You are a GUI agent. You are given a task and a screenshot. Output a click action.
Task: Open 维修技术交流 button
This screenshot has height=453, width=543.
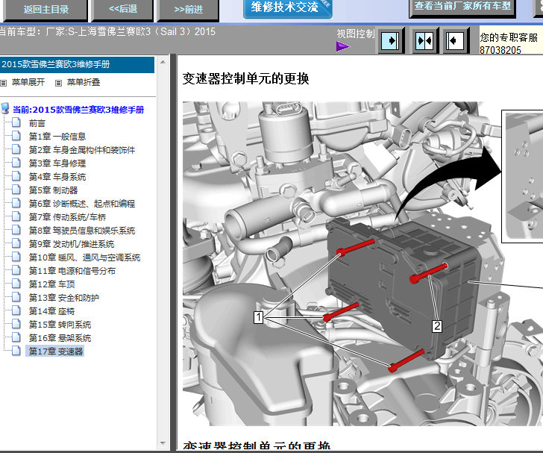(x=287, y=8)
